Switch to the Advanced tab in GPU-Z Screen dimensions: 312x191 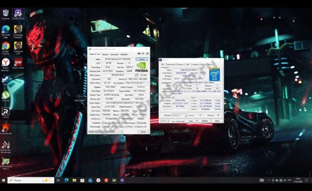[114, 54]
